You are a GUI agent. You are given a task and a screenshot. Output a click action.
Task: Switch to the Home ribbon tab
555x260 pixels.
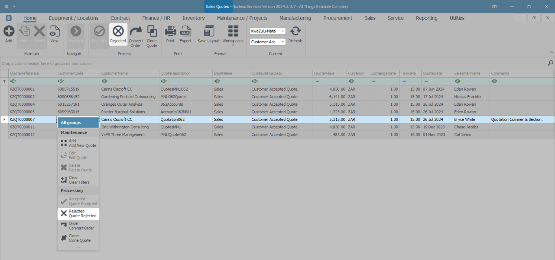pyautogui.click(x=30, y=18)
